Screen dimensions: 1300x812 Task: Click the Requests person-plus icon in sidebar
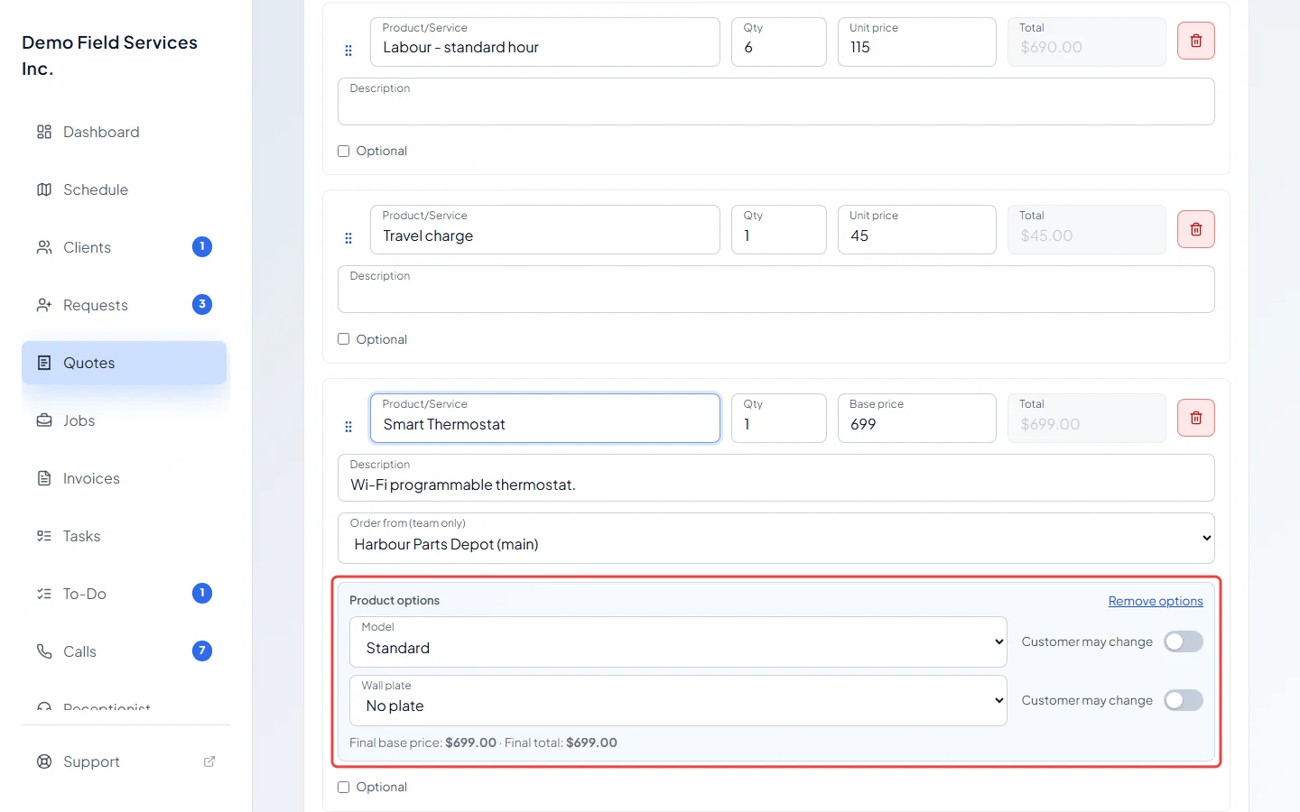click(44, 305)
